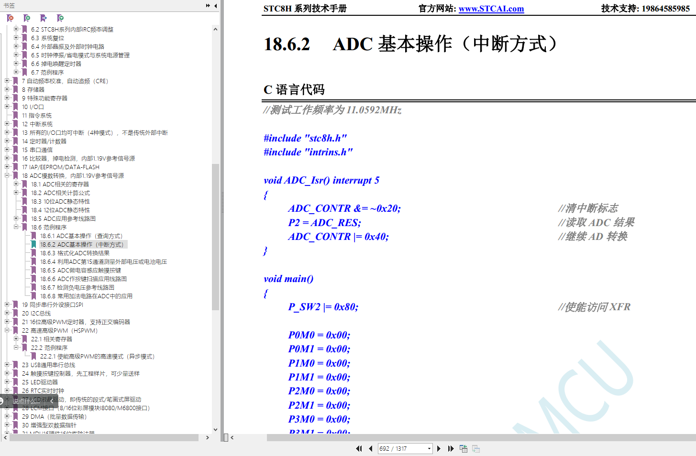Open bookmark 18.6.5 ADC做电容感应触摸按键
The image size is (696, 456).
[x=80, y=271]
